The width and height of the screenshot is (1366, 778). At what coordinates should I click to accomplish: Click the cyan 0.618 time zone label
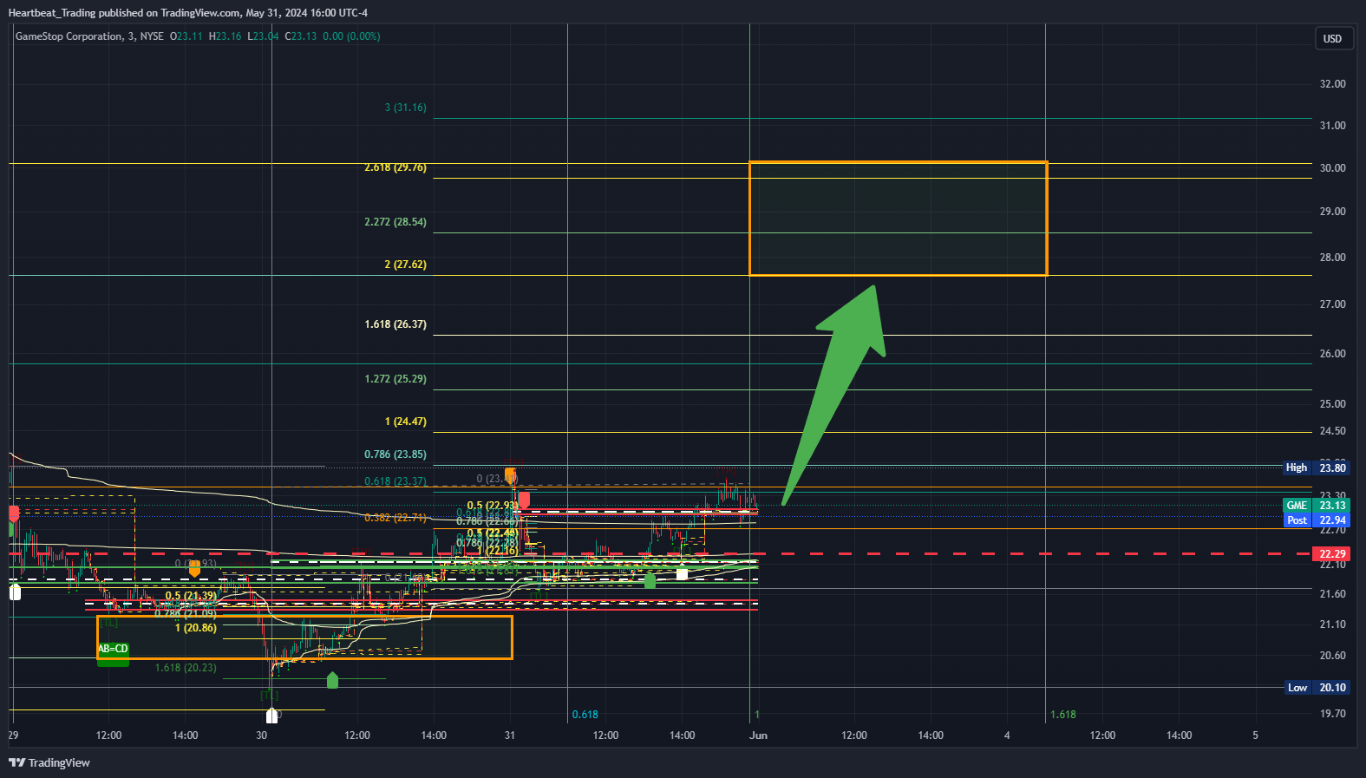(x=585, y=715)
